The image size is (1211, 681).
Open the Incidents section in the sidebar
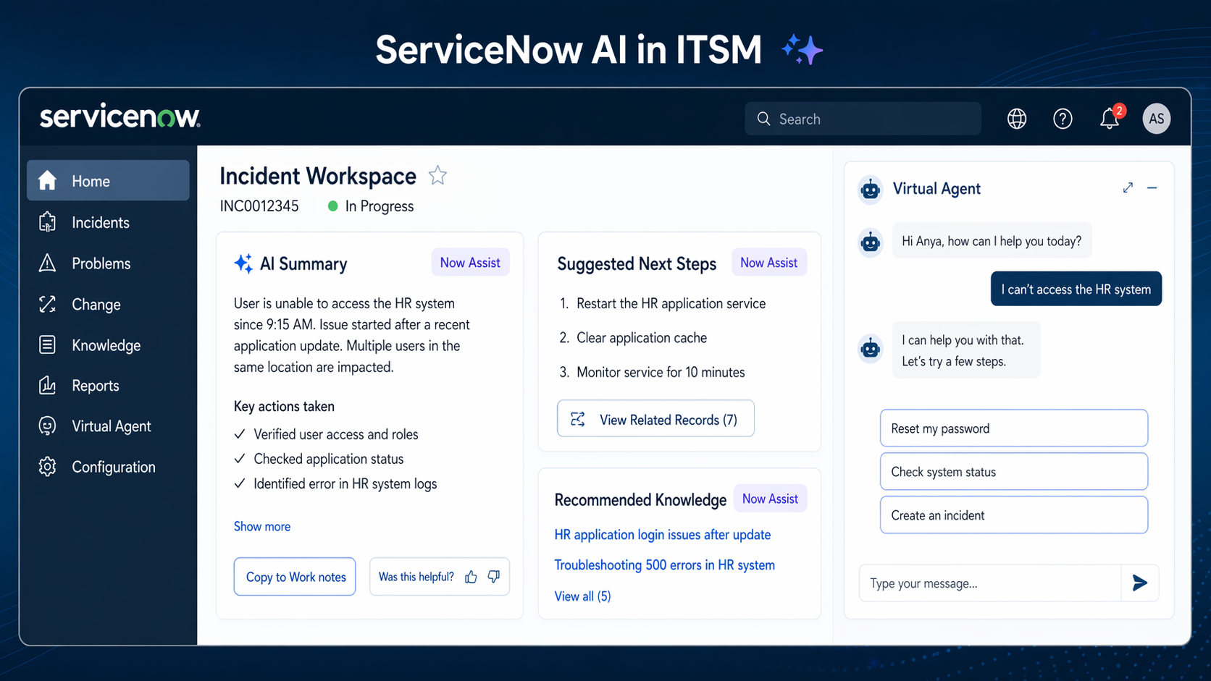point(100,222)
